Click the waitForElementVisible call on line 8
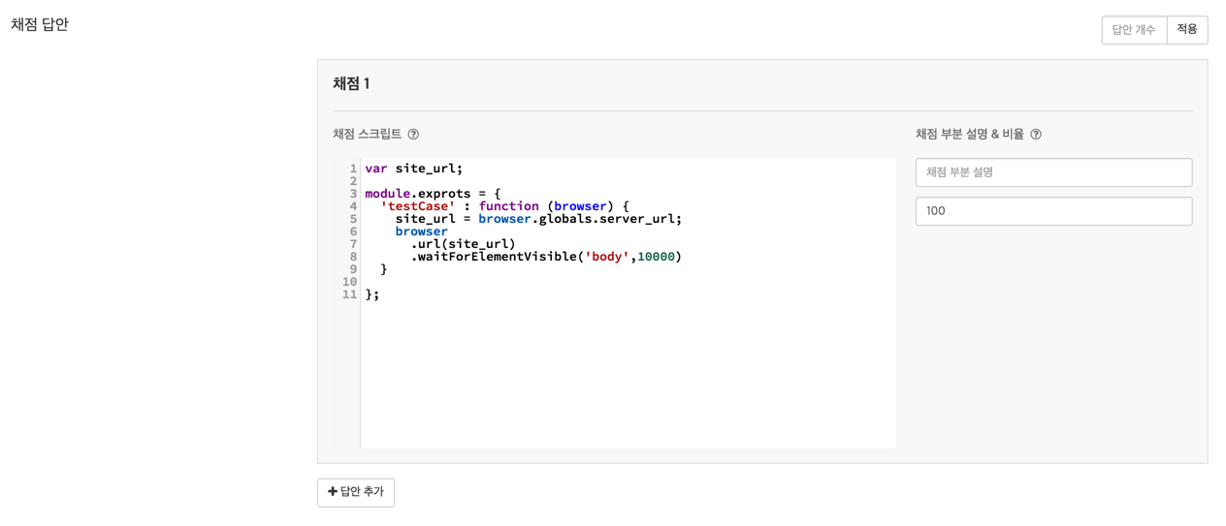Viewport: 1226px width, 526px height. (494, 257)
